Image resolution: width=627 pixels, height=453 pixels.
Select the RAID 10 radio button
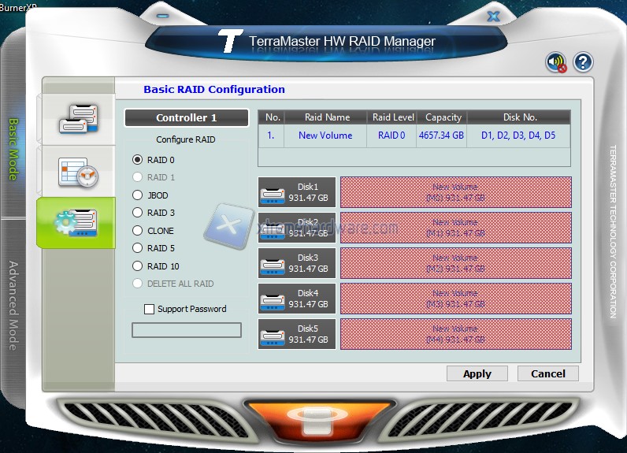(x=138, y=266)
